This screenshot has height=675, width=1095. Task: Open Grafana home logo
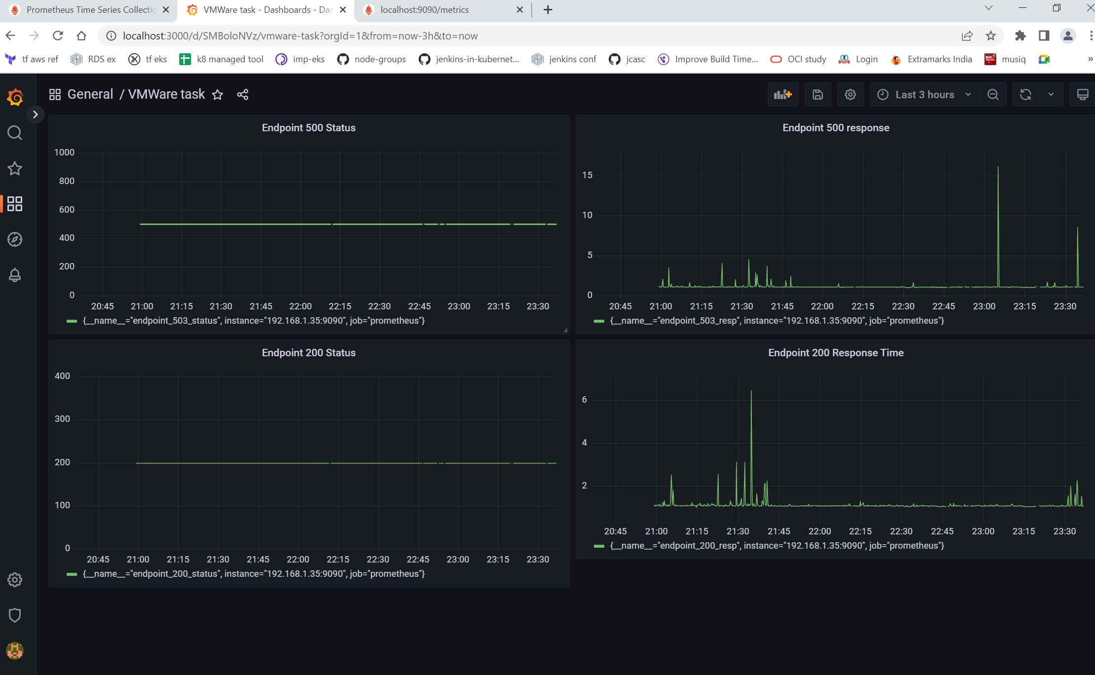15,97
